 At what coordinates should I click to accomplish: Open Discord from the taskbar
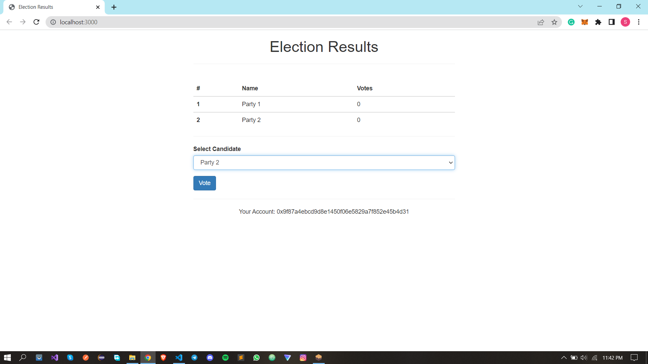(210, 358)
